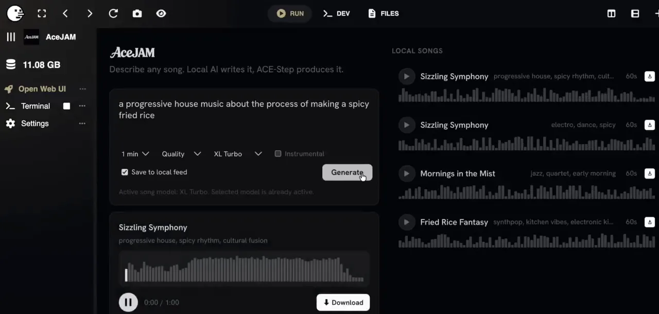Click the eye preview icon

point(161,13)
